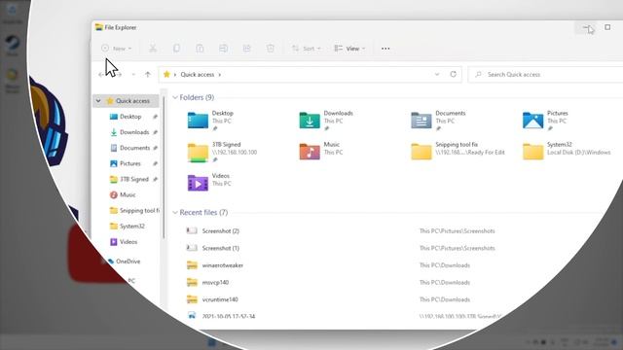Select Desktop in navigation pane
This screenshot has height=350, width=623.
point(130,117)
